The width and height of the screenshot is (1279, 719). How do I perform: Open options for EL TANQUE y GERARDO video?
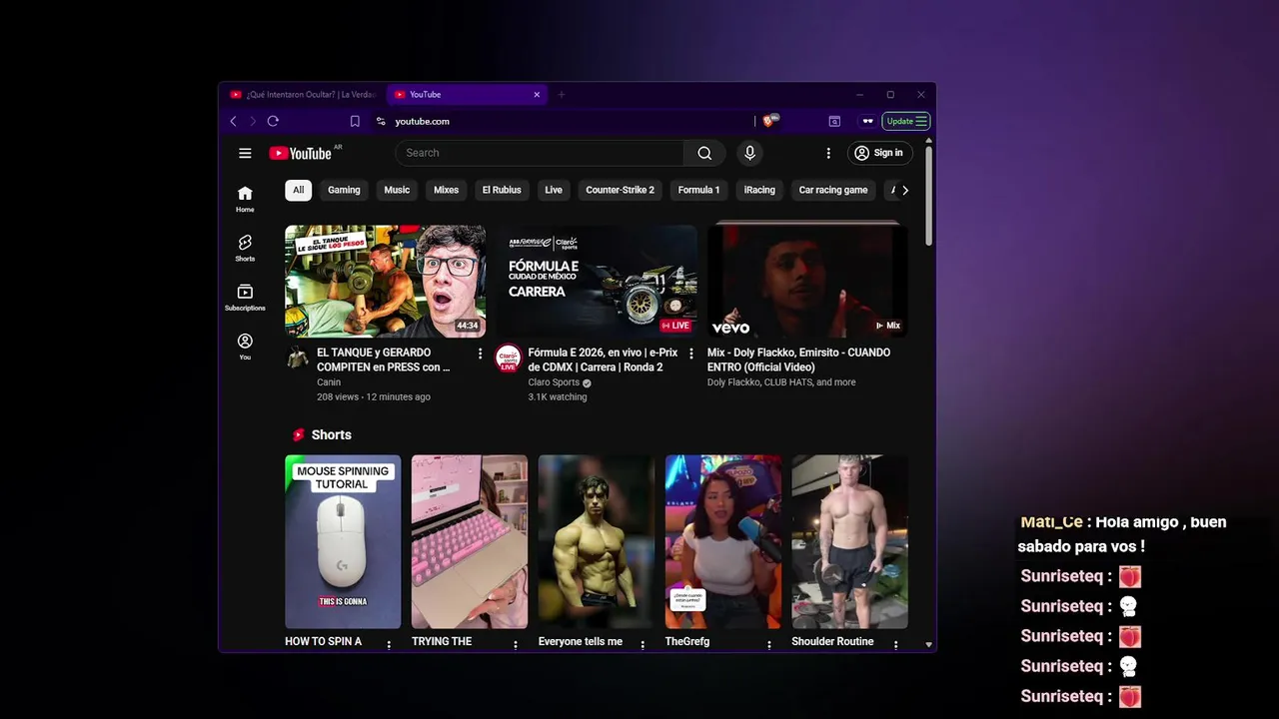(x=480, y=354)
